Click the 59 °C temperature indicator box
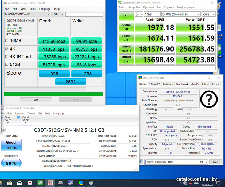The image size is (225, 187). 11,163
